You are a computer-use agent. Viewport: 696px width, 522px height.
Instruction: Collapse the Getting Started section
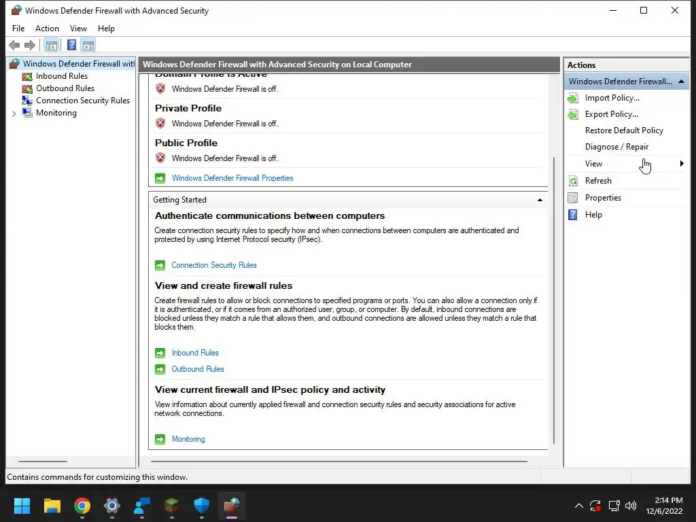tap(540, 200)
